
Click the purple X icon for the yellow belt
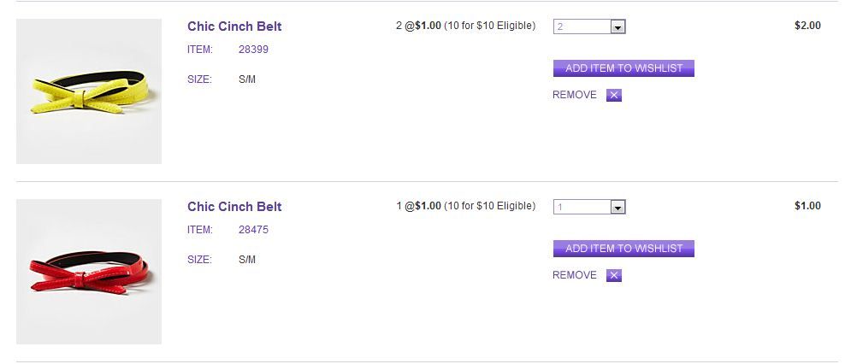613,95
